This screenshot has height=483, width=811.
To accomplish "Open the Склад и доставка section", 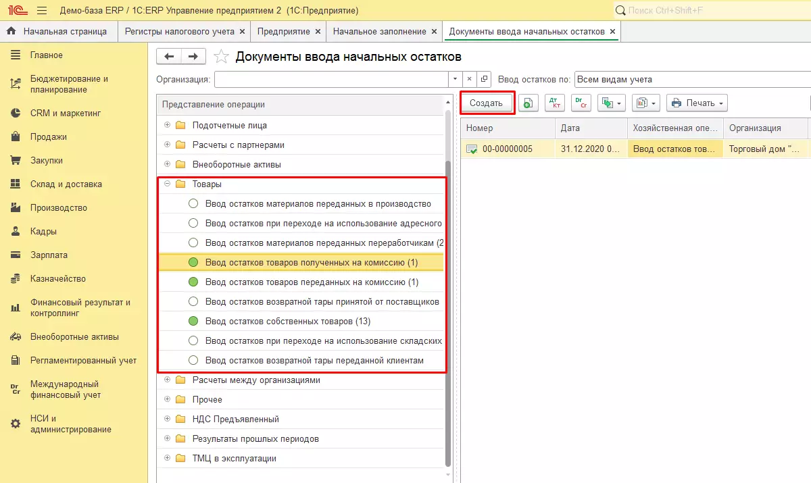I will click(66, 184).
